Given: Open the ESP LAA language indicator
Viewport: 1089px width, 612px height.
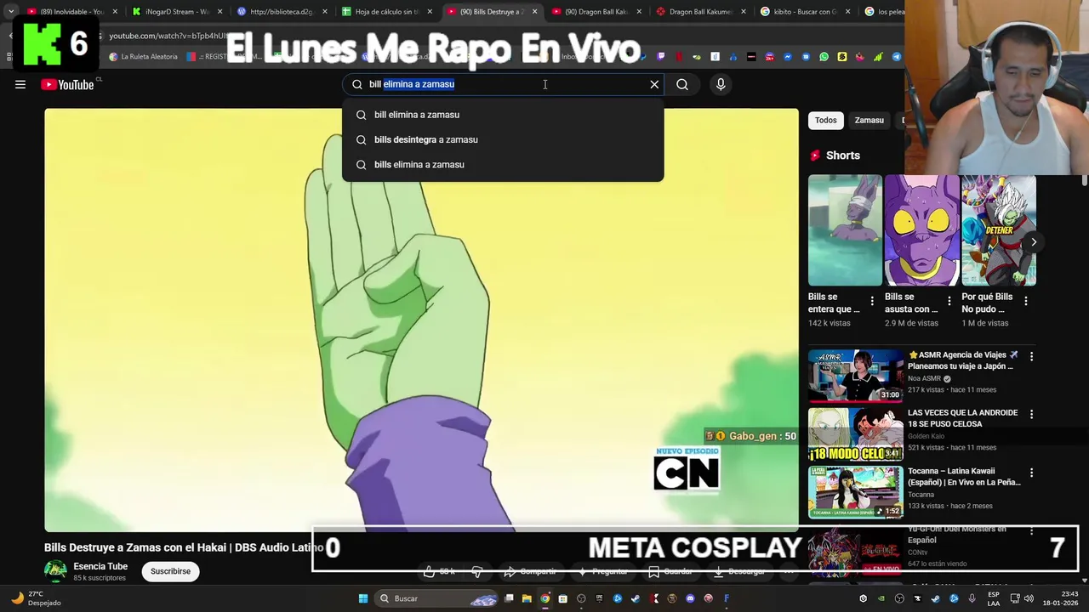Looking at the screenshot, I should click(994, 598).
